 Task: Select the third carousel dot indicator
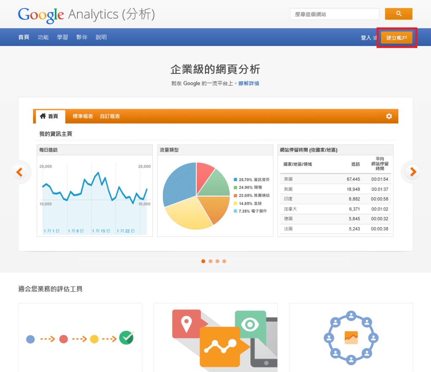point(218,261)
